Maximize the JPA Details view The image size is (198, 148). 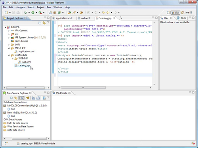click(193, 93)
